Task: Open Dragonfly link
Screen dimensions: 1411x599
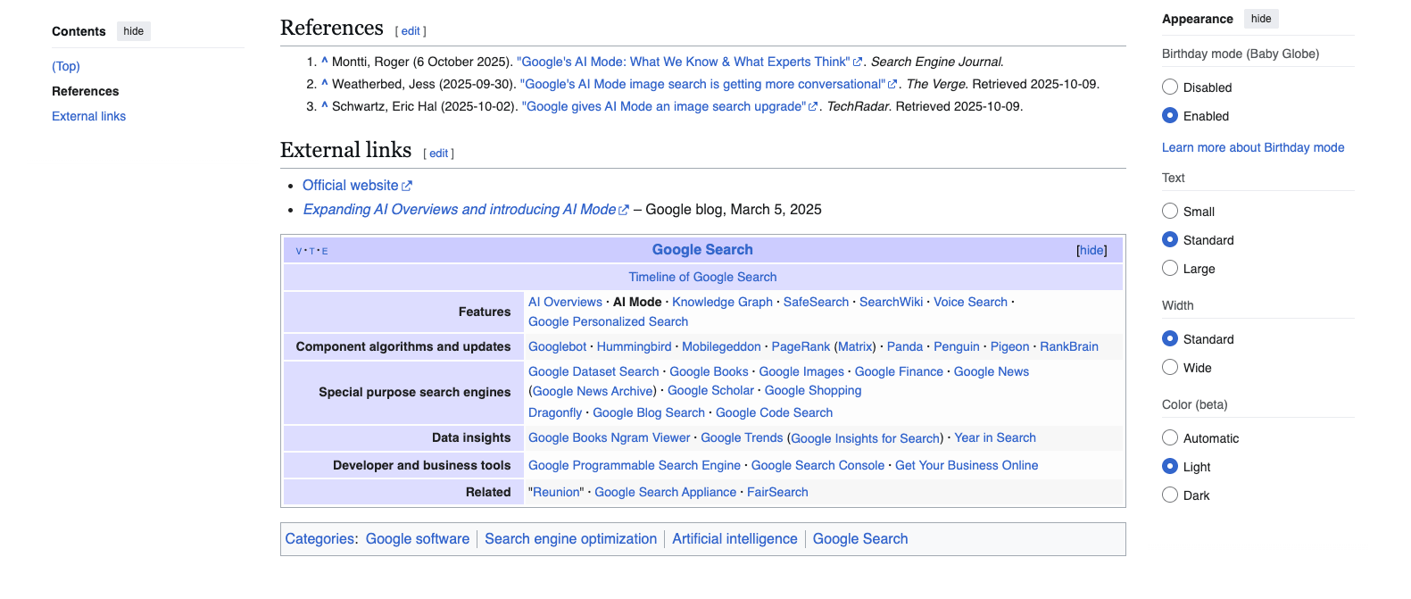Action: tap(555, 412)
